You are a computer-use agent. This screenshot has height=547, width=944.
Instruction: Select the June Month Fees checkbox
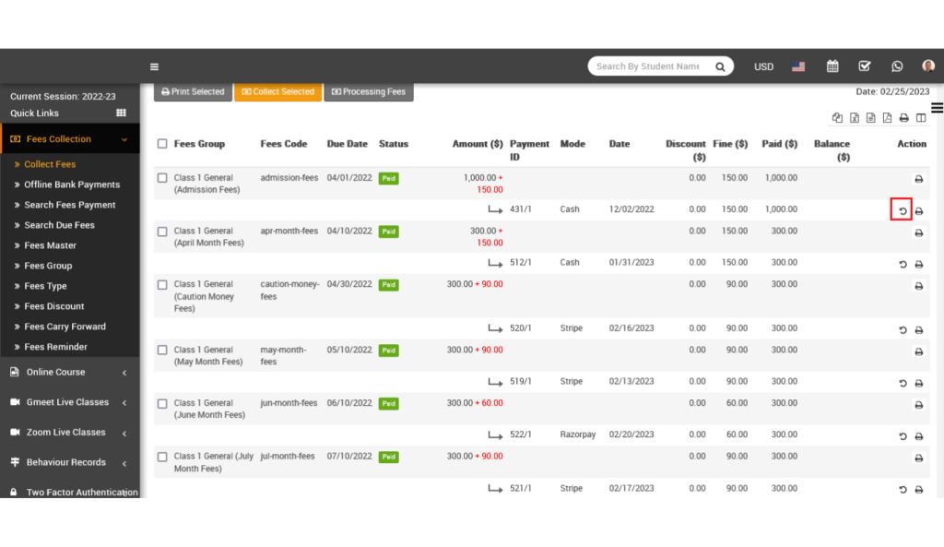(162, 403)
